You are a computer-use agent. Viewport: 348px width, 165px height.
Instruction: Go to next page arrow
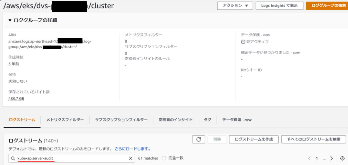[x=332, y=158]
